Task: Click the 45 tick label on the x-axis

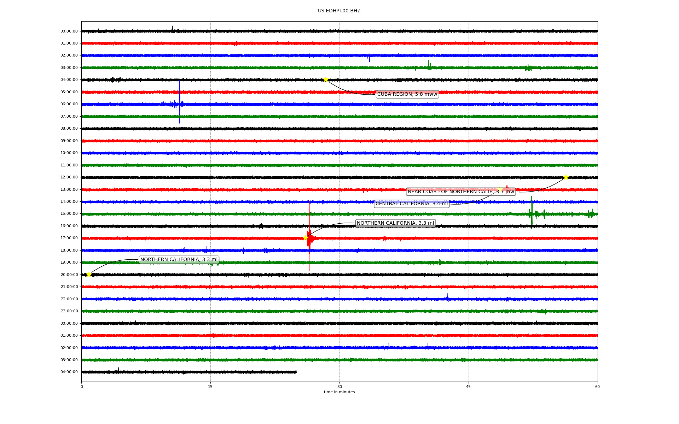Action: pyautogui.click(x=469, y=387)
